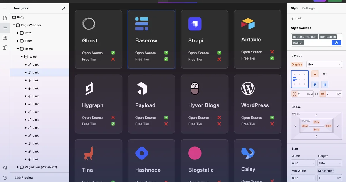Click the WordPress logo icon

pos(248,88)
